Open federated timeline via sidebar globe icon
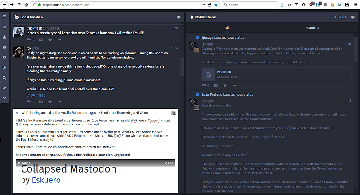 click(x=4, y=47)
